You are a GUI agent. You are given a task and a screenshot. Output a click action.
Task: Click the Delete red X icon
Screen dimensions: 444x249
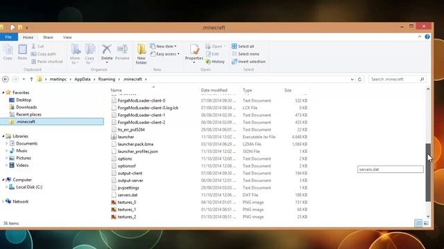pyautogui.click(x=107, y=49)
